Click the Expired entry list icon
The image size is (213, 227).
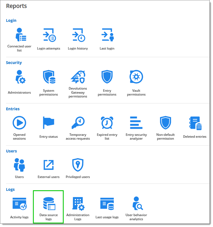[x=107, y=123]
